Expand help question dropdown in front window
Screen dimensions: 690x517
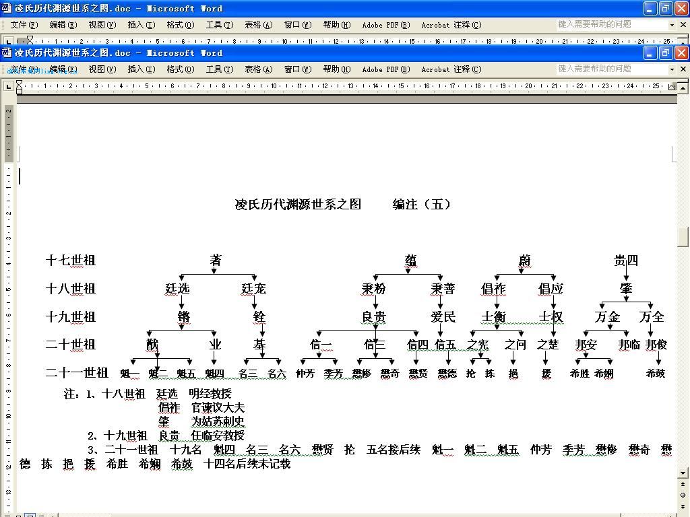pos(672,69)
